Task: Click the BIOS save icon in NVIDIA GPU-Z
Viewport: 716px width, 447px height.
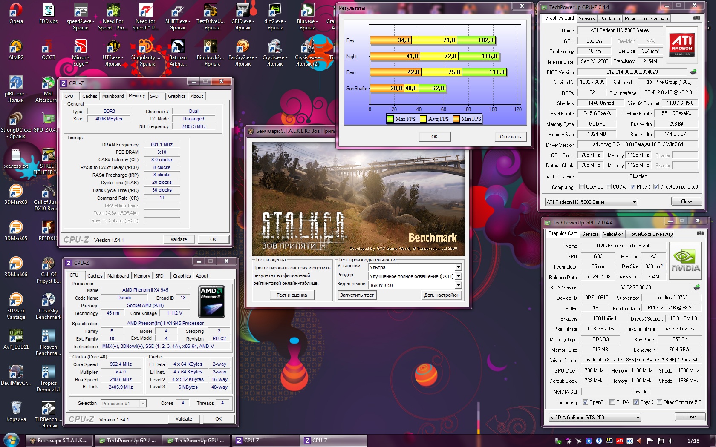Action: (x=697, y=287)
